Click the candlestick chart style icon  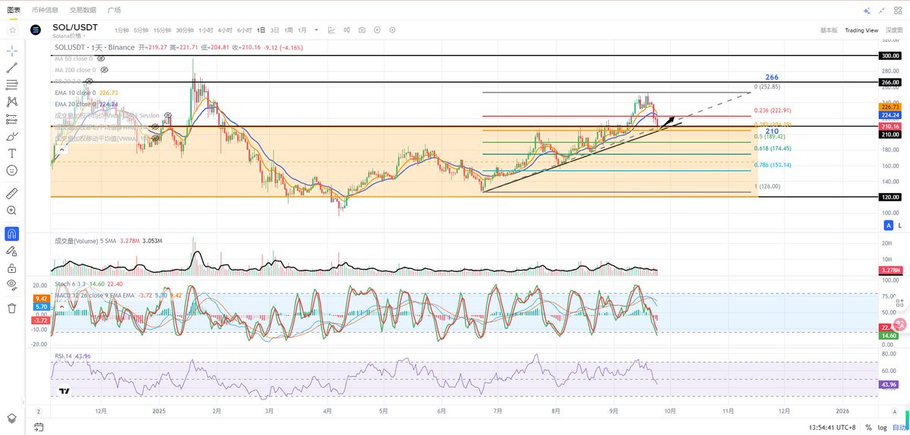(347, 30)
